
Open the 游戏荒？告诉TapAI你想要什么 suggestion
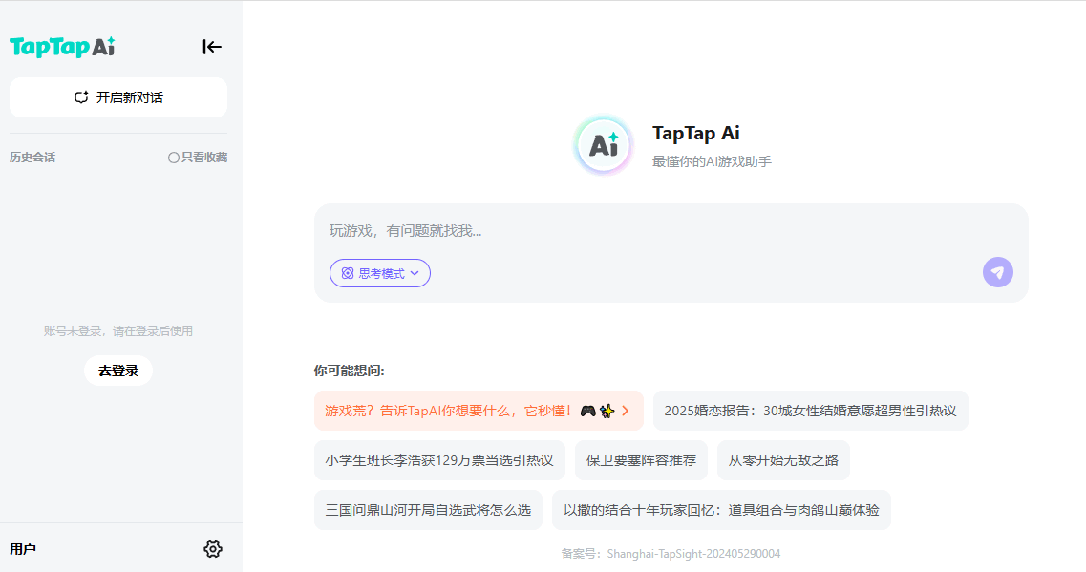coord(479,411)
